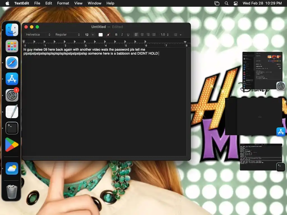Open the text background color picker
The height and width of the screenshot is (215, 287).
[x=108, y=34]
